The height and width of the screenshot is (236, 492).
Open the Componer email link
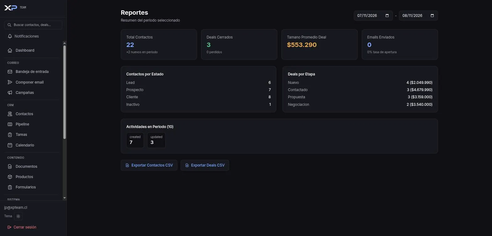[31, 82]
